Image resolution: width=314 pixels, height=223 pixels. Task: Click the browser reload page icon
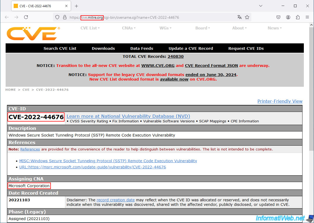pyautogui.click(x=26, y=17)
